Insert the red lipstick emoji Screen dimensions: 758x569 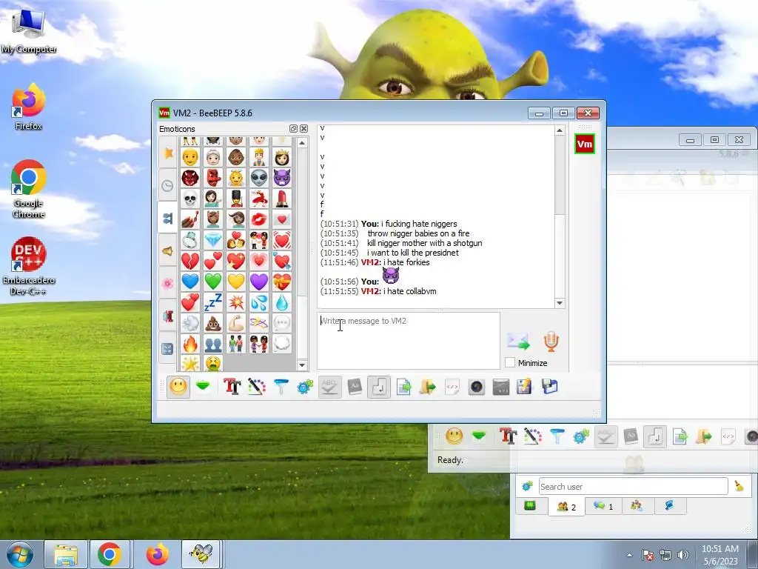282,199
